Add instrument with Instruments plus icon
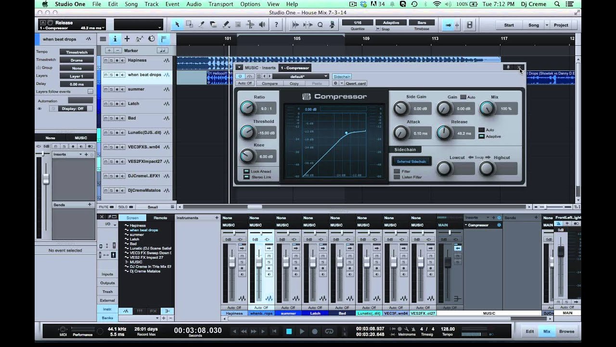This screenshot has height=347, width=616. [217, 218]
